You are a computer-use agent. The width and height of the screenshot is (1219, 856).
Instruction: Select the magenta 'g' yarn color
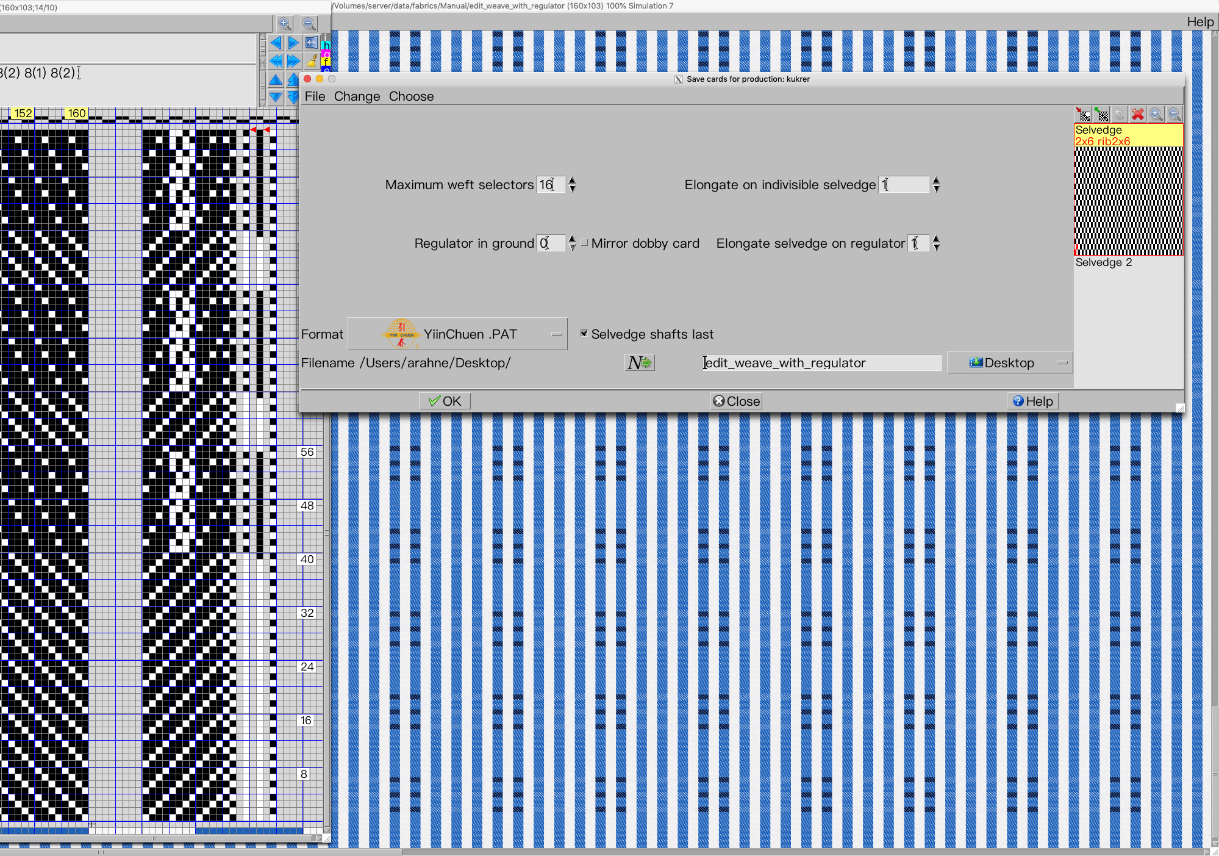click(326, 54)
